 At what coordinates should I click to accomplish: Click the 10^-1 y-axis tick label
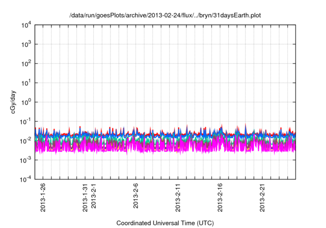(x=25, y=122)
